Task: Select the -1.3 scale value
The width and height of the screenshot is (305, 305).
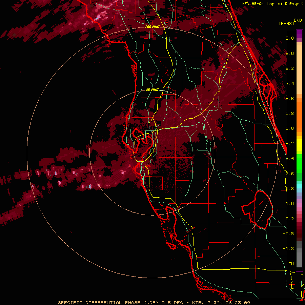Action: click(288, 249)
